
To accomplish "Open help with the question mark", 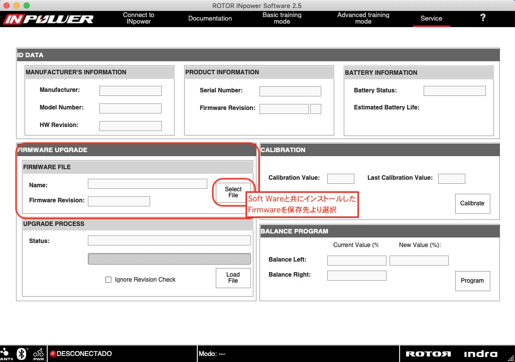I will tap(482, 18).
